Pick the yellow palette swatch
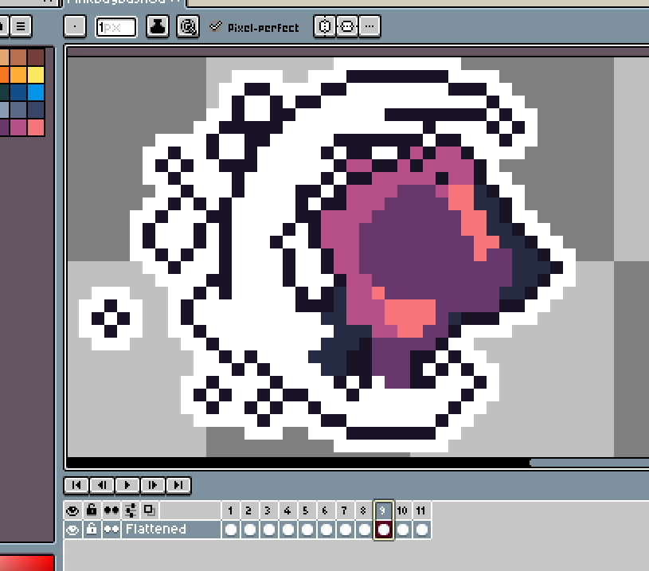This screenshot has height=571, width=649. coord(36,75)
